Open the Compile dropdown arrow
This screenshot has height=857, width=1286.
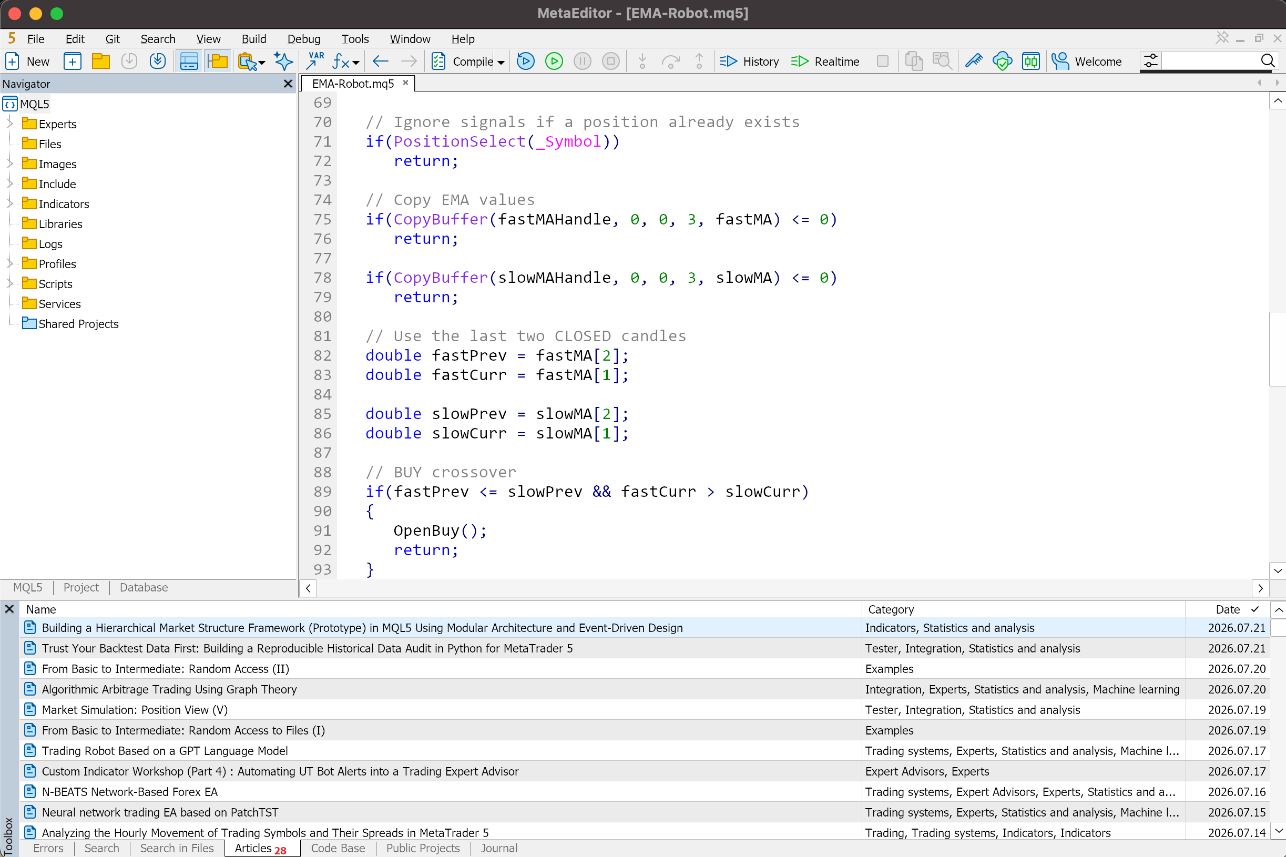click(501, 62)
